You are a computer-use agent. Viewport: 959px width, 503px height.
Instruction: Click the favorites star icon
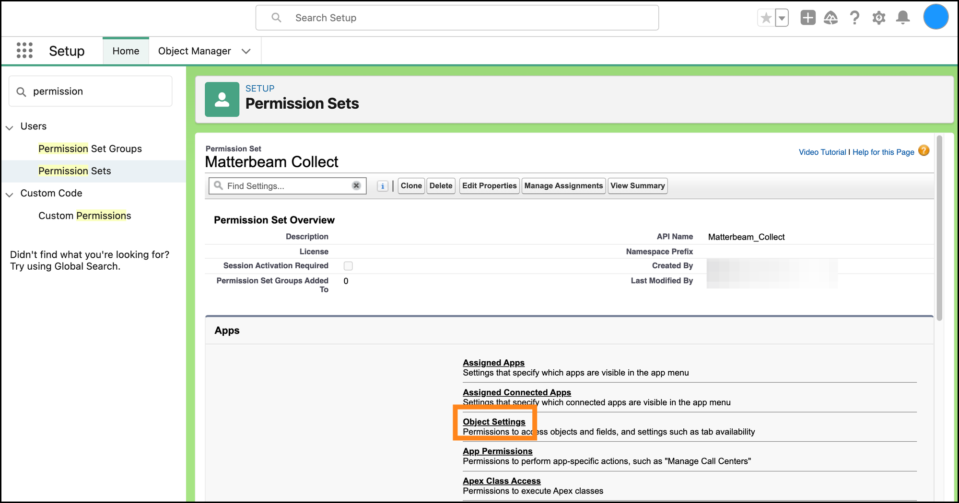pyautogui.click(x=766, y=18)
